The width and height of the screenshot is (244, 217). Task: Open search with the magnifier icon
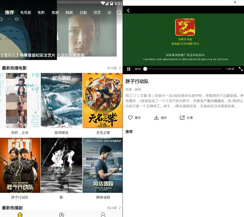click(119, 12)
